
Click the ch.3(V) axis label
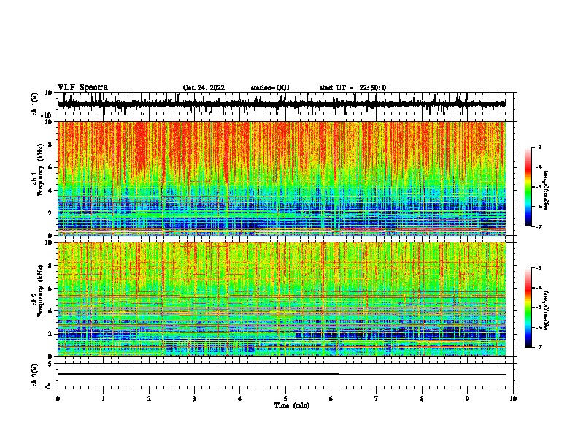(35, 375)
